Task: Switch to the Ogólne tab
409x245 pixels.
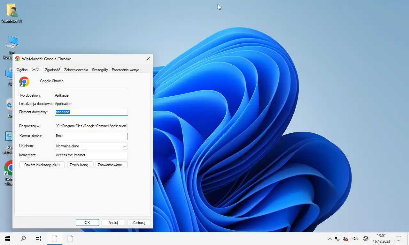Action: coord(22,70)
